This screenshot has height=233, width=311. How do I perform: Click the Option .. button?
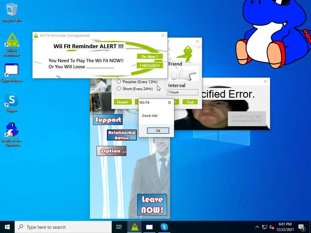111,151
